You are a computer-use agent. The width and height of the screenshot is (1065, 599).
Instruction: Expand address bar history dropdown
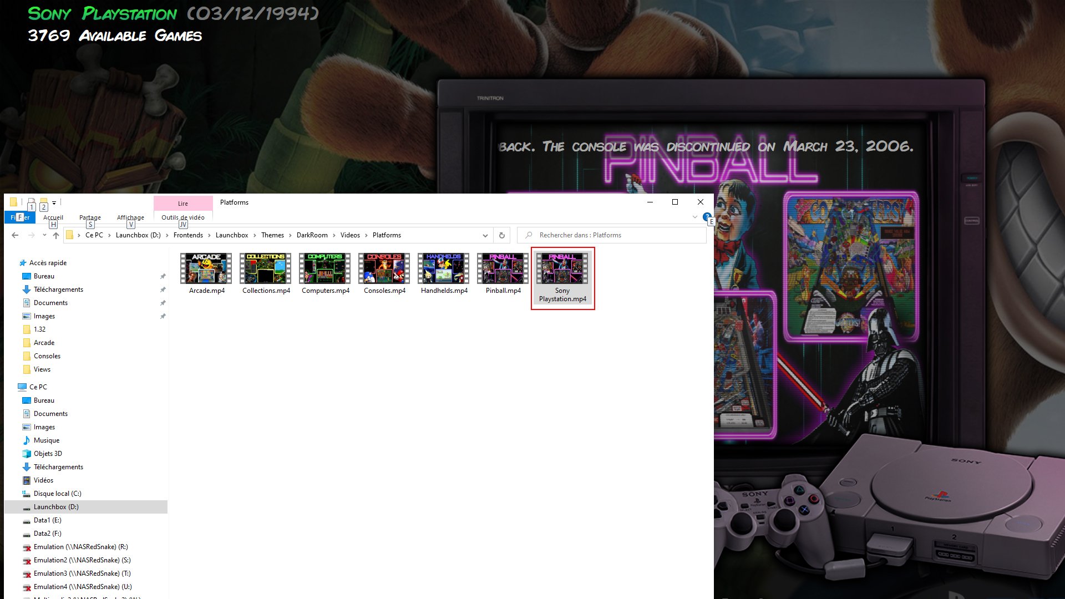point(485,235)
